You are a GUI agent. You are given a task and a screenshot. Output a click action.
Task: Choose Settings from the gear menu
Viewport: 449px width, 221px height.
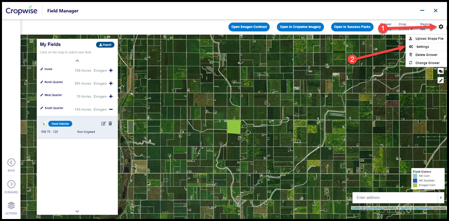tap(427, 46)
